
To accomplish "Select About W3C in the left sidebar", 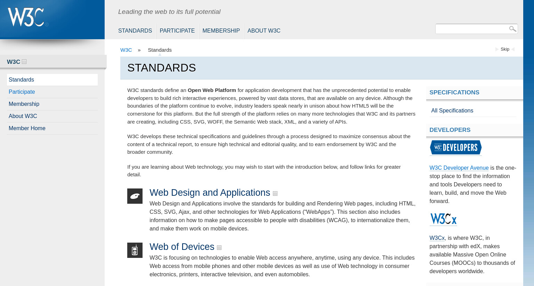I will point(52,116).
